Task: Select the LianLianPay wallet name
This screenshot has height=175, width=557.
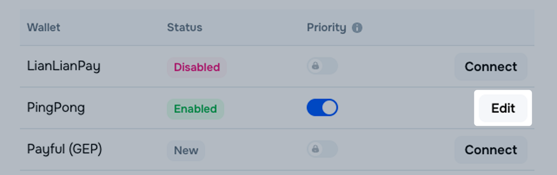Action: coord(64,67)
